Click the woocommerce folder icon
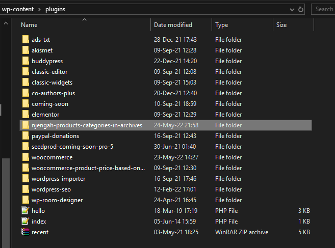335x248 pixels. click(x=25, y=157)
